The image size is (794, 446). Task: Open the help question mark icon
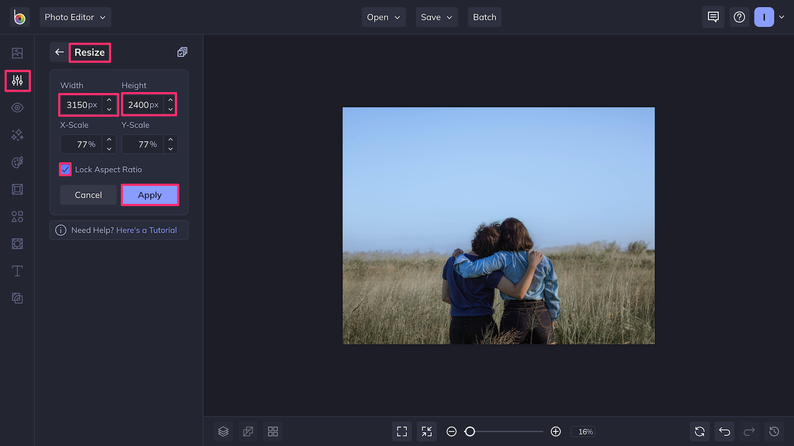click(x=739, y=17)
